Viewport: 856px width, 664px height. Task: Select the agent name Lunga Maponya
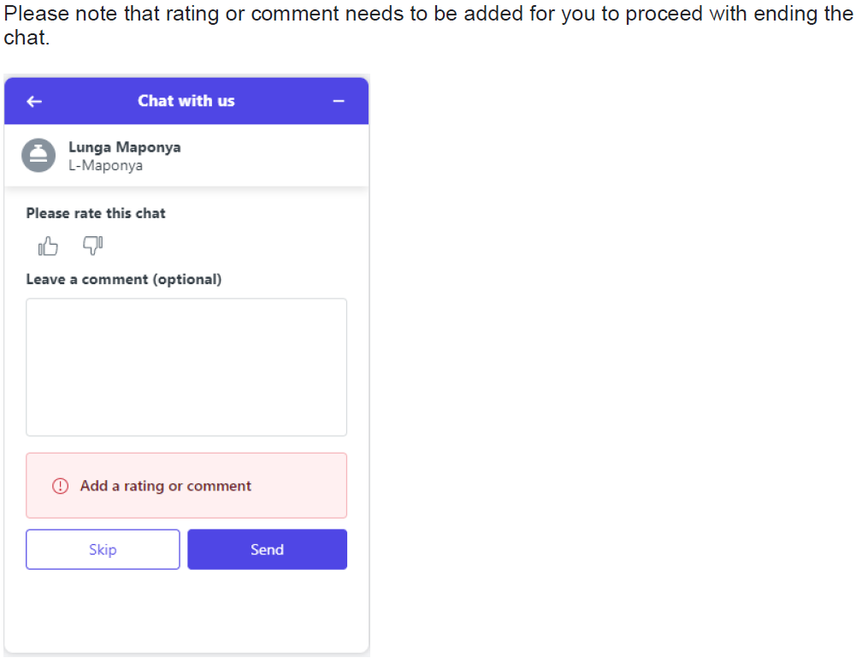click(x=125, y=147)
